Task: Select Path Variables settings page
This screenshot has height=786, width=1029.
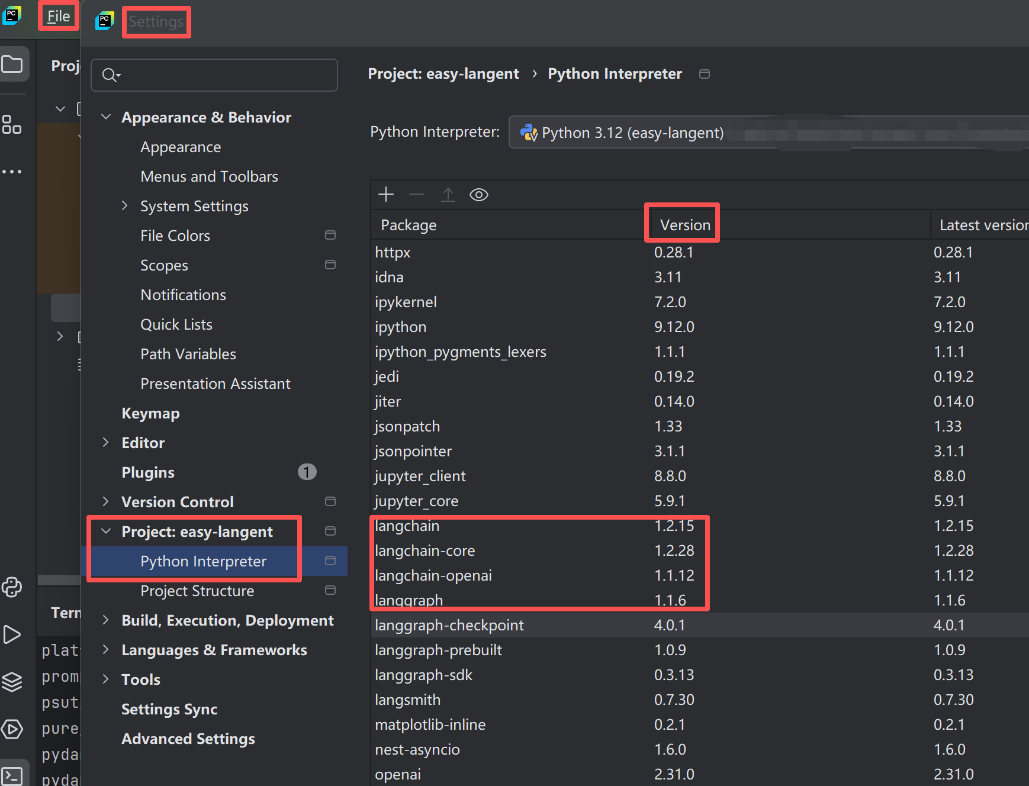Action: pyautogui.click(x=188, y=354)
